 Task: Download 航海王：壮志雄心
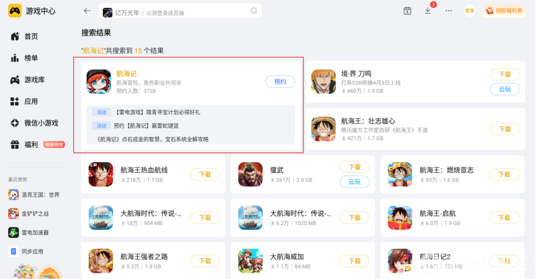click(505, 129)
